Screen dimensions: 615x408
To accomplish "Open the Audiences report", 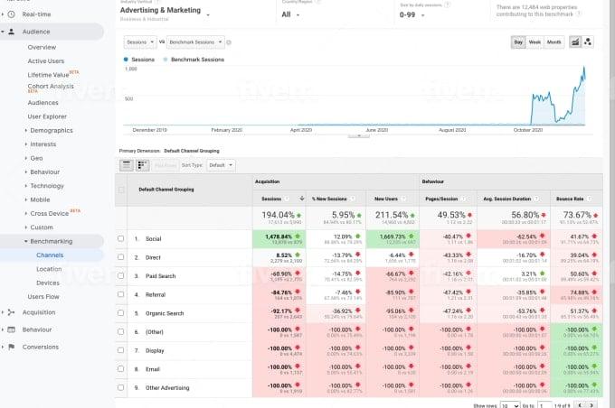I will coord(43,103).
